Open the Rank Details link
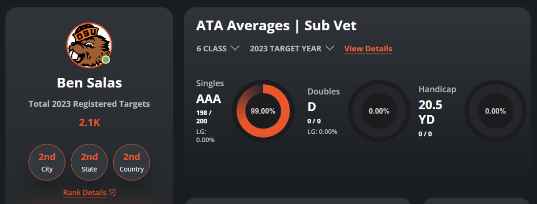Viewport: 537px width, 204px height. coord(84,192)
